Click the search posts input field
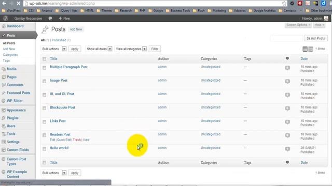332x186 pixels. (x=286, y=38)
